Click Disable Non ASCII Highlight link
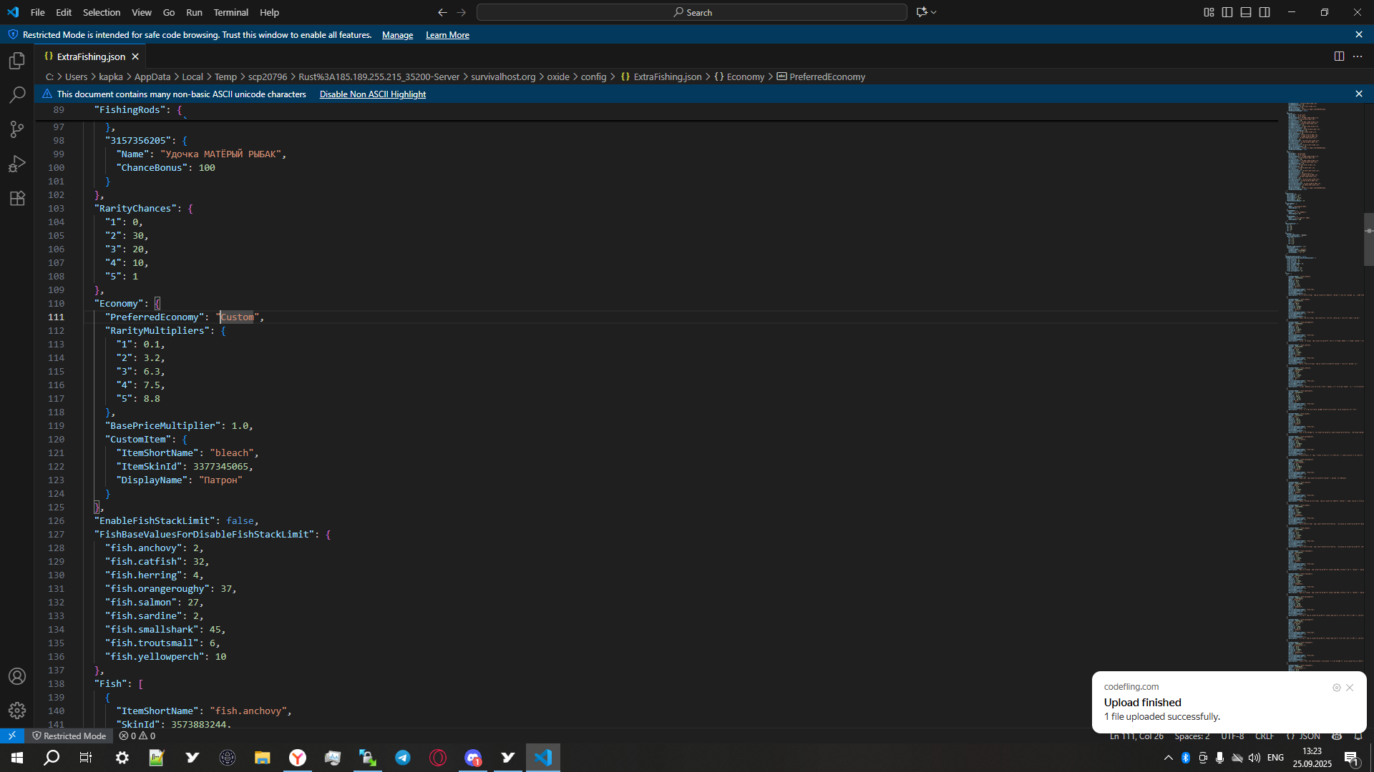 [372, 94]
